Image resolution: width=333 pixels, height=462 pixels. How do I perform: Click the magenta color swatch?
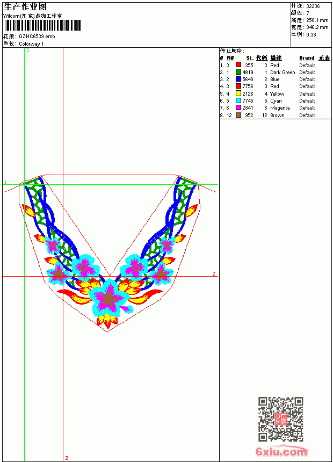[x=238, y=107]
